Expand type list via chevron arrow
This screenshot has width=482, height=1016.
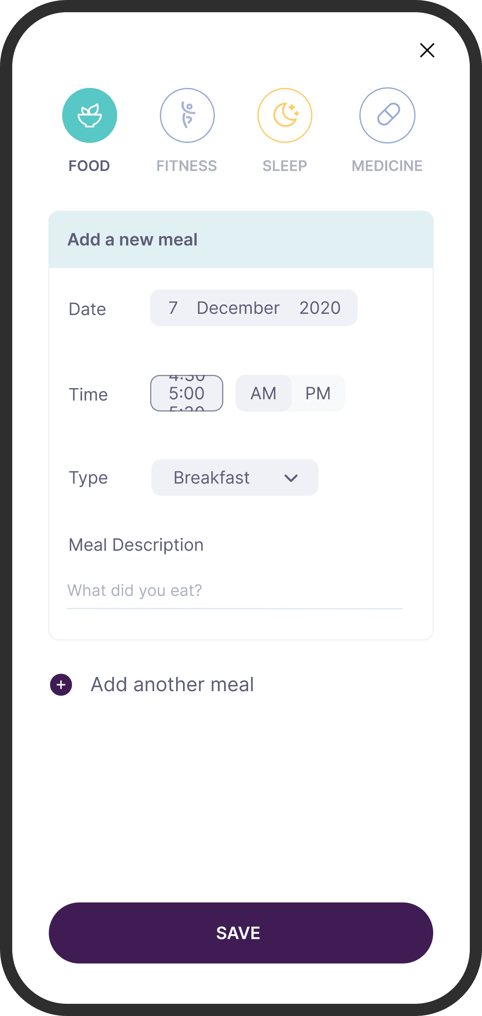291,478
